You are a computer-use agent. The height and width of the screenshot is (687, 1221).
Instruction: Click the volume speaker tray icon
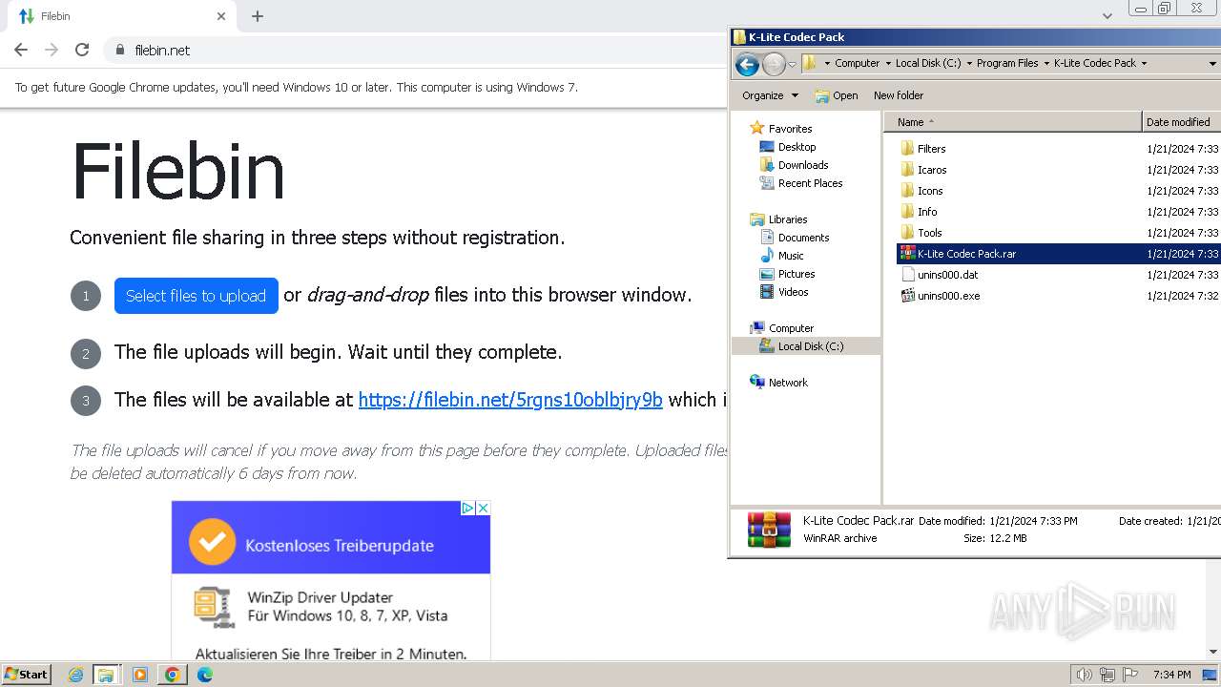[x=1084, y=675]
